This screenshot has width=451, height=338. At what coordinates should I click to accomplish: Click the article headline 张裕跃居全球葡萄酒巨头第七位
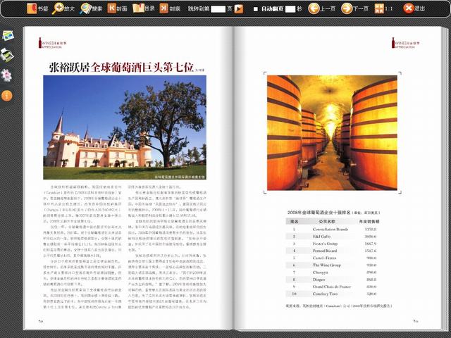click(x=121, y=67)
